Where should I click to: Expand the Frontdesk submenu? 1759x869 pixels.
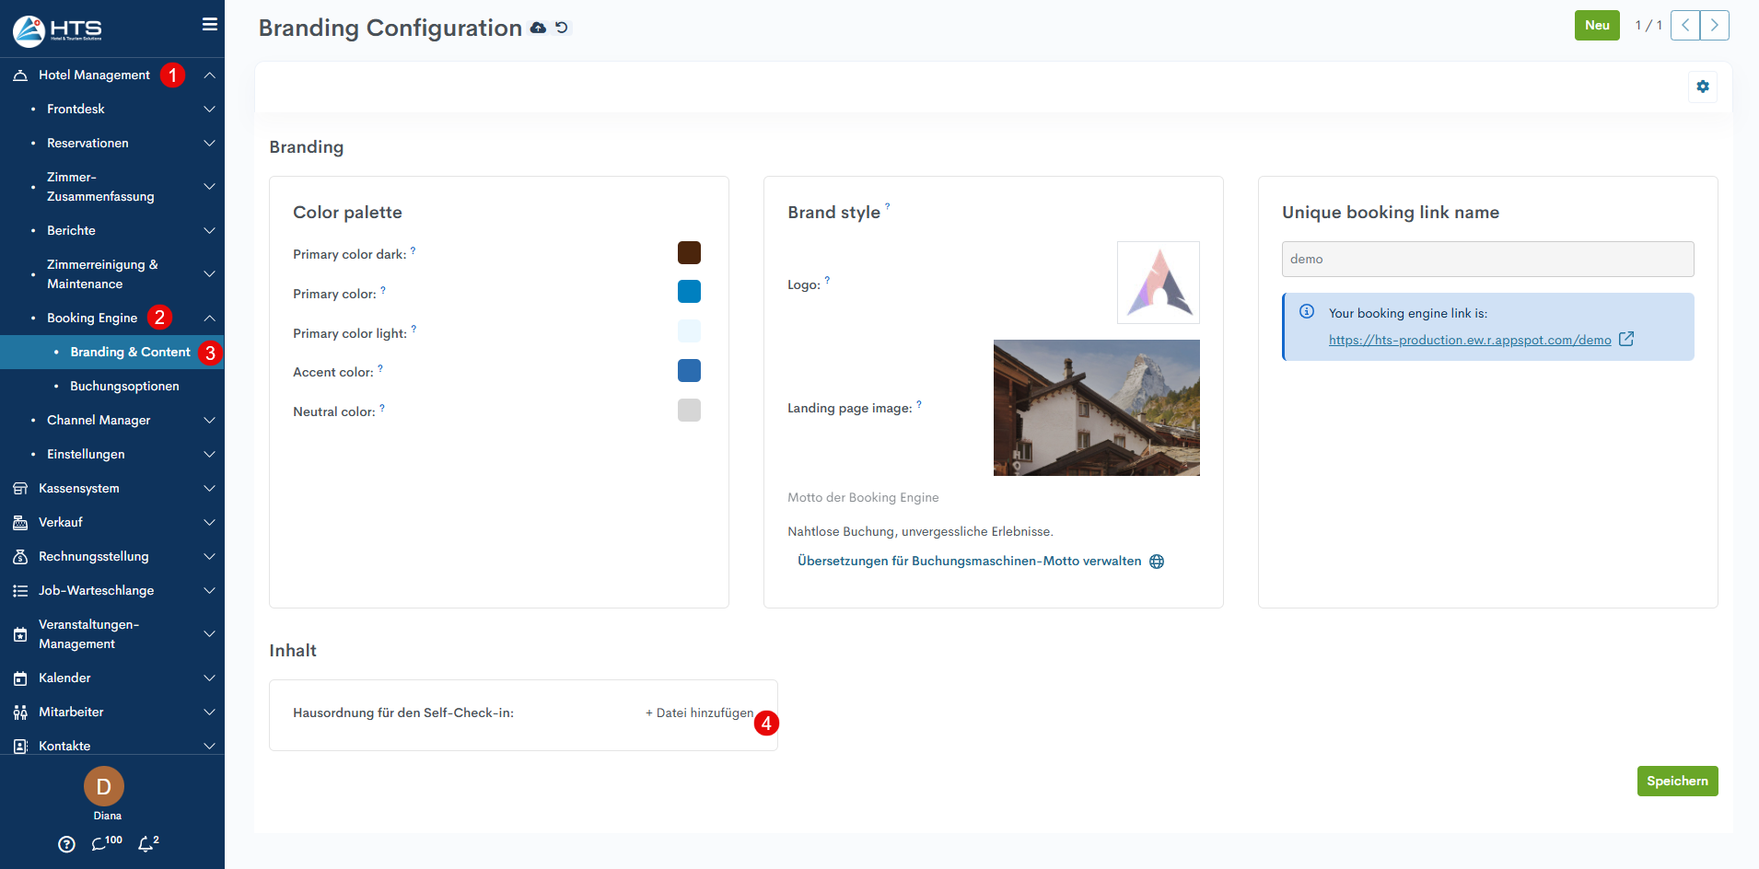[x=210, y=110]
